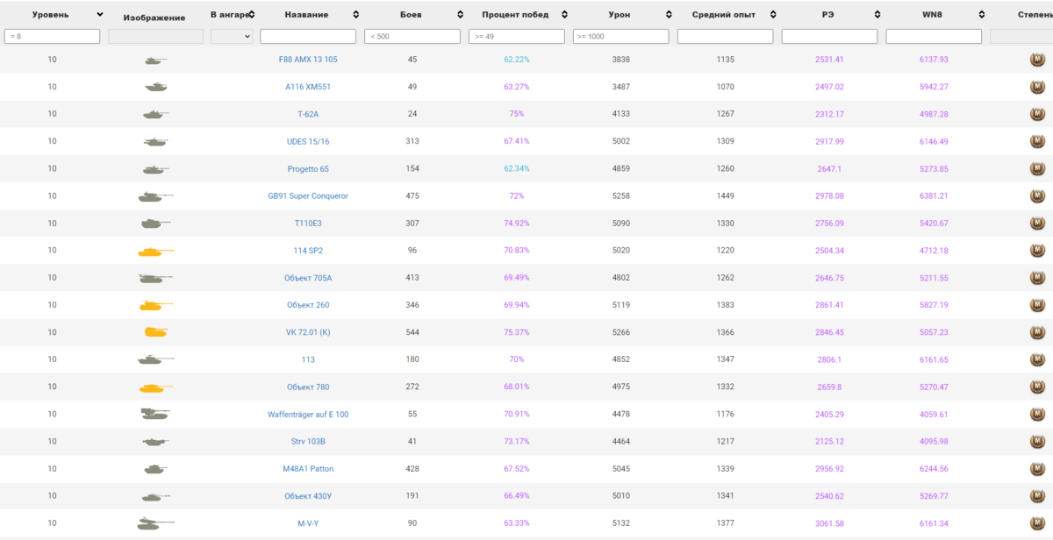Viewport: 1053px width, 540px height.
Task: Open the В ангаре filter dropdown
Action: click(232, 37)
